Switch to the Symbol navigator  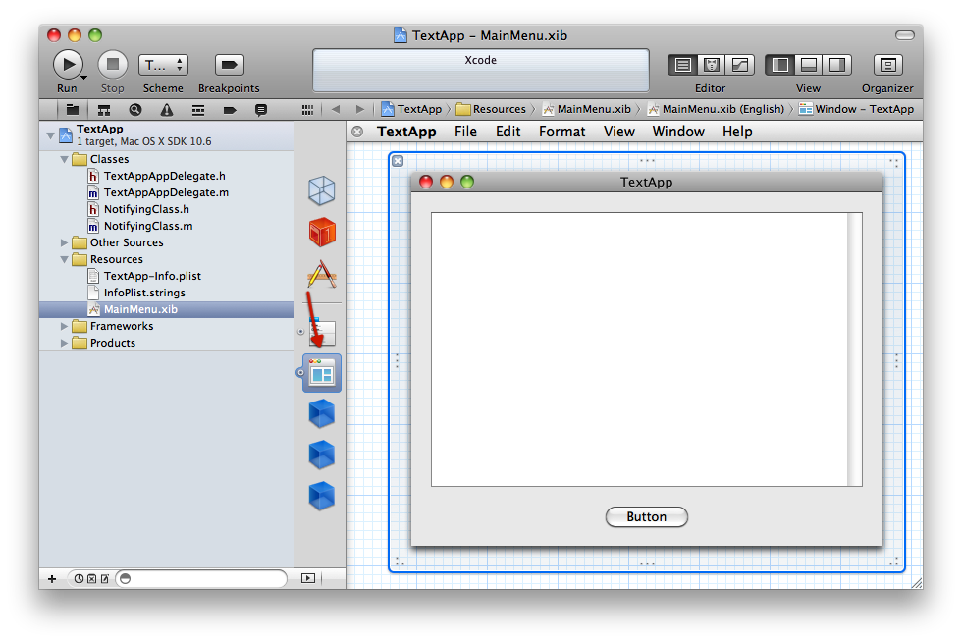coord(104,110)
